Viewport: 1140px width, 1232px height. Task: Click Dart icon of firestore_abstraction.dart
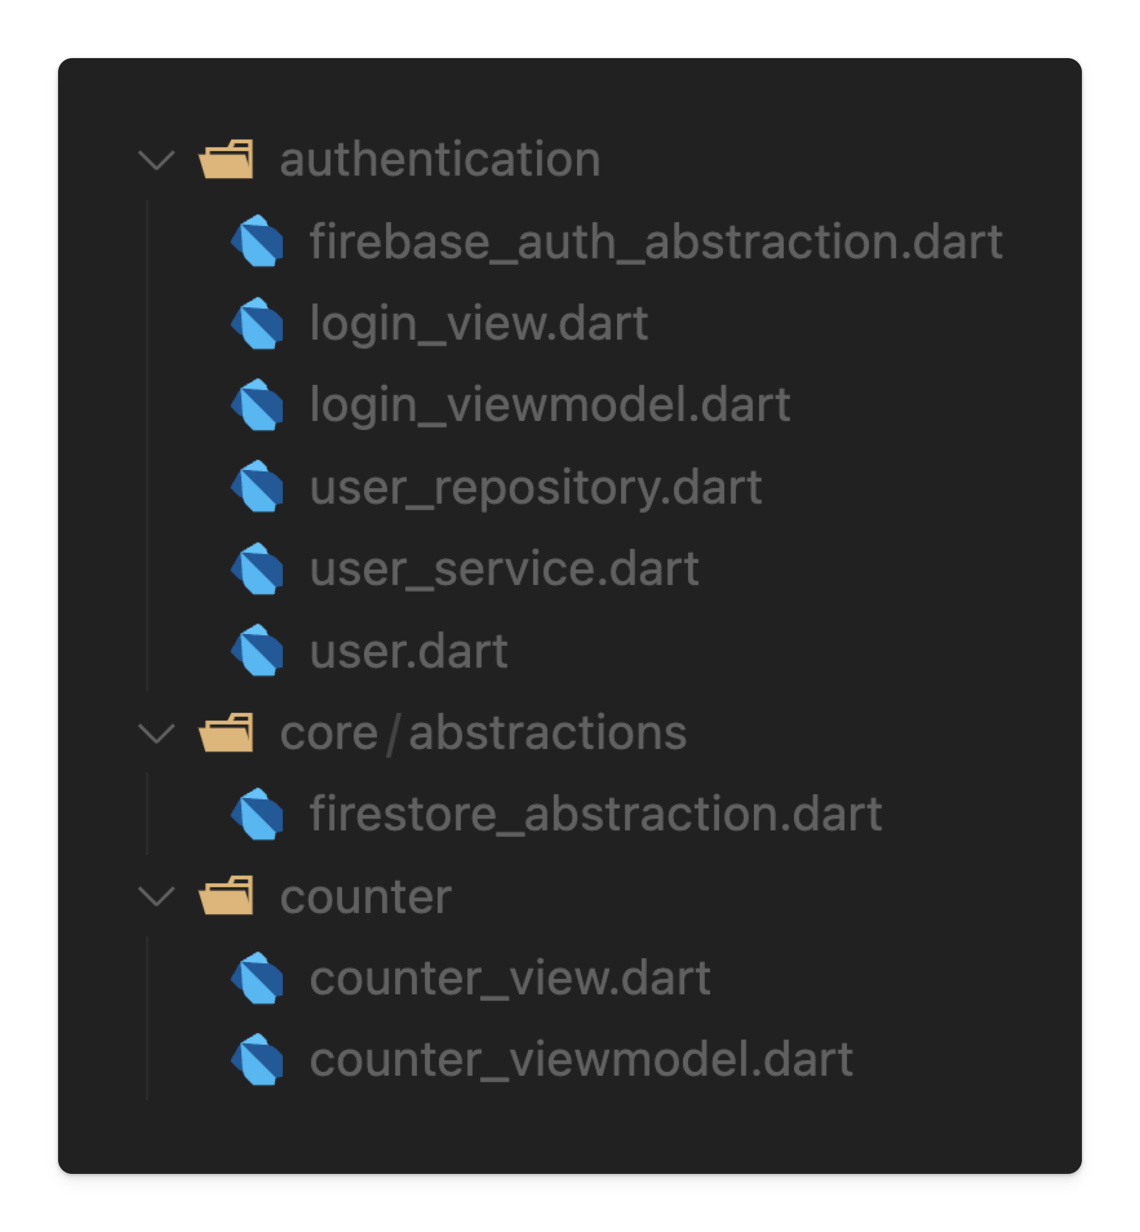pyautogui.click(x=257, y=814)
